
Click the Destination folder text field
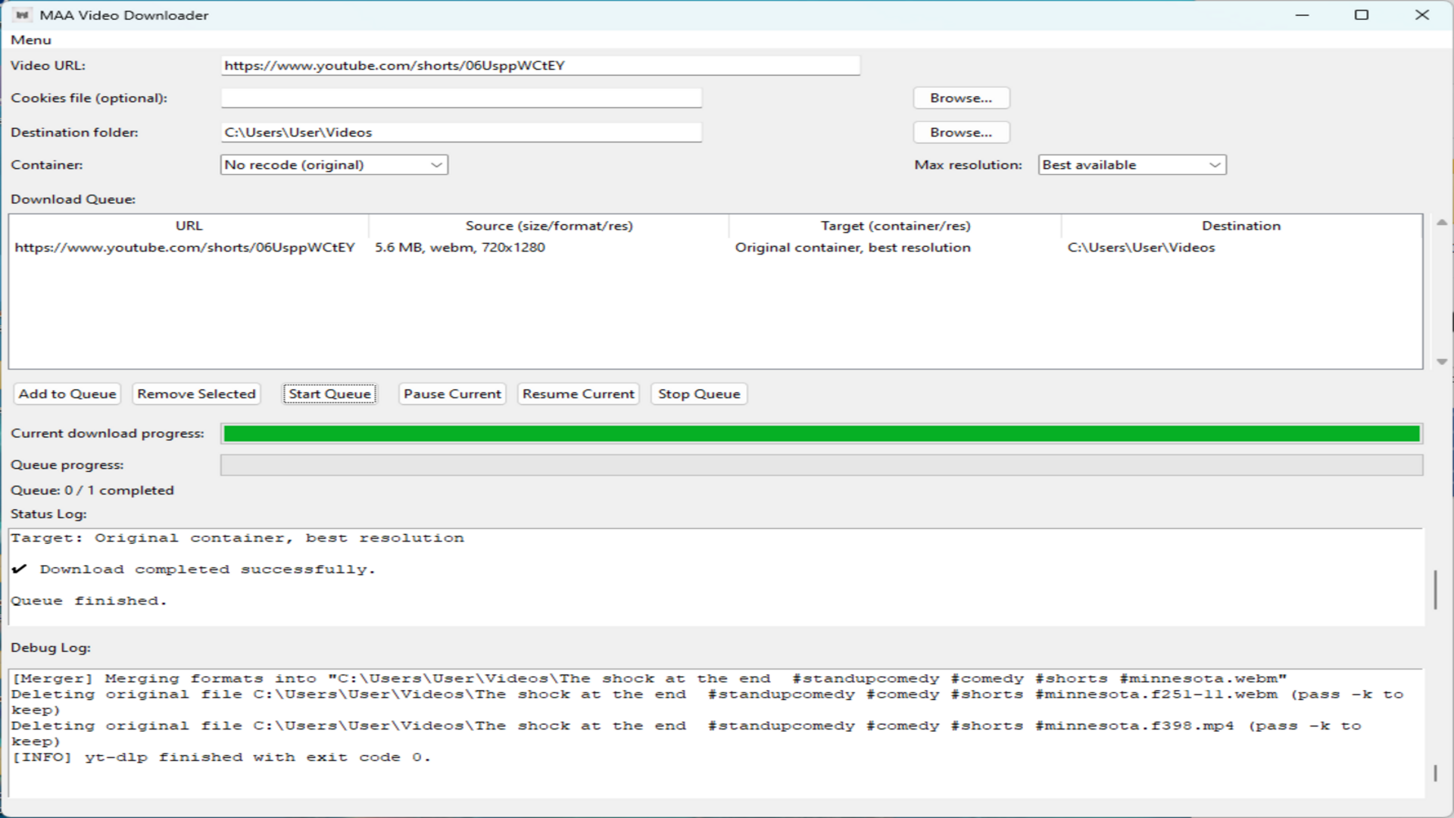tap(460, 132)
